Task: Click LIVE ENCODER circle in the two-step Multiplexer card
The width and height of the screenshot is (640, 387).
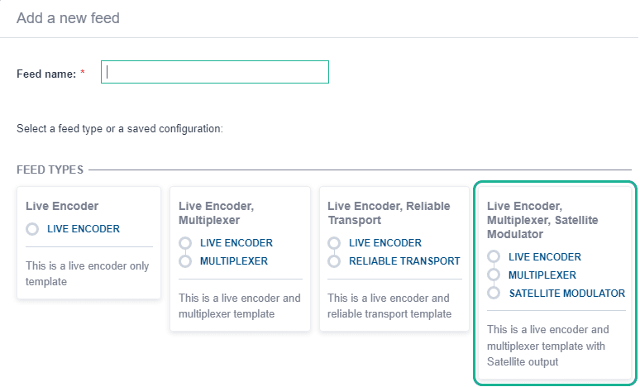Action: (x=185, y=243)
